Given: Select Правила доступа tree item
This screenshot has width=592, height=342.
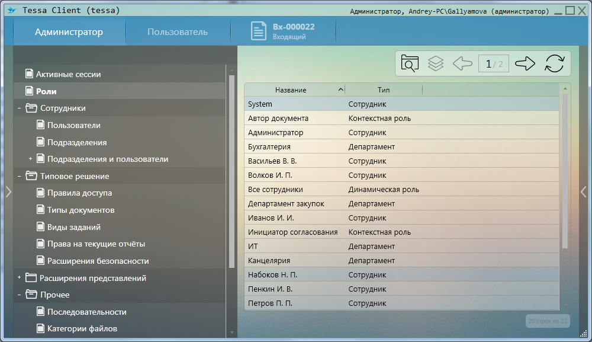Looking at the screenshot, I should (79, 193).
